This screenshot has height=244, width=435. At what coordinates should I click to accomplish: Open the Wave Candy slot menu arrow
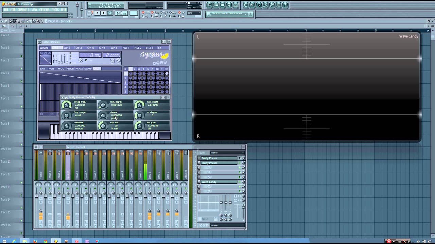pyautogui.click(x=199, y=182)
